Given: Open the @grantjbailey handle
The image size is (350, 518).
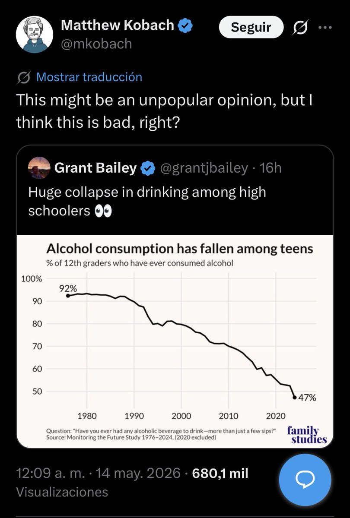Looking at the screenshot, I should 204,168.
